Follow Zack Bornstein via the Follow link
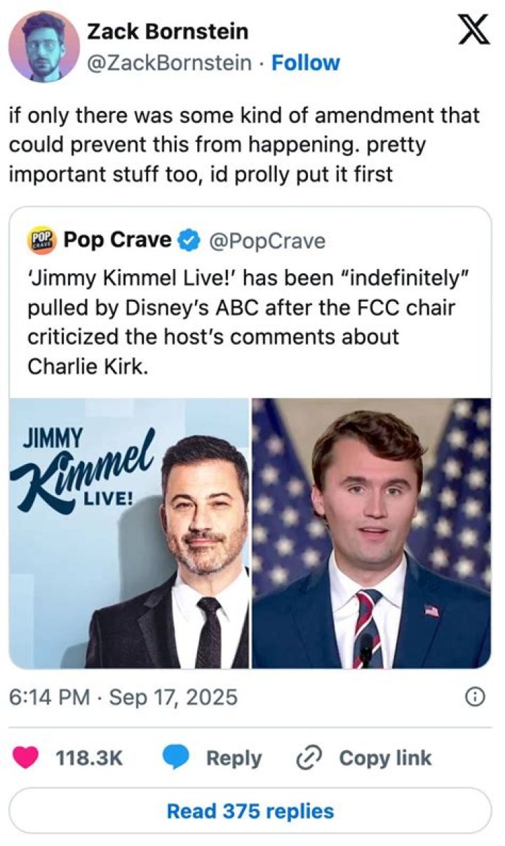This screenshot has height=846, width=505. coord(304,62)
